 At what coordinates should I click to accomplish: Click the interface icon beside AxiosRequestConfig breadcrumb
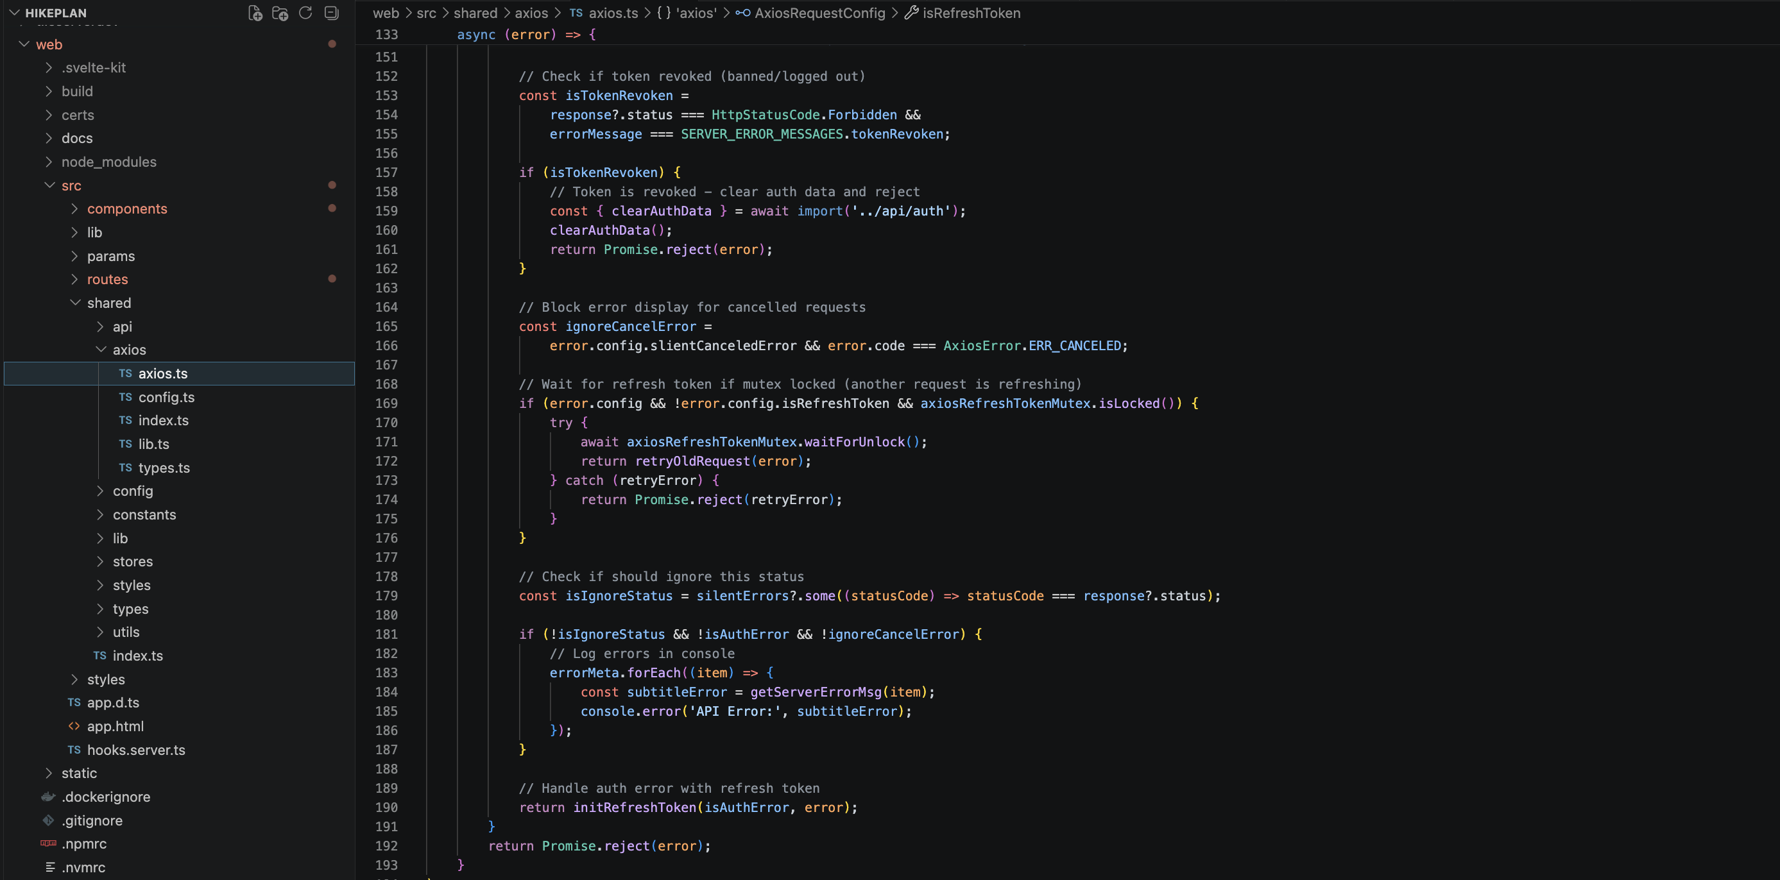pos(743,13)
